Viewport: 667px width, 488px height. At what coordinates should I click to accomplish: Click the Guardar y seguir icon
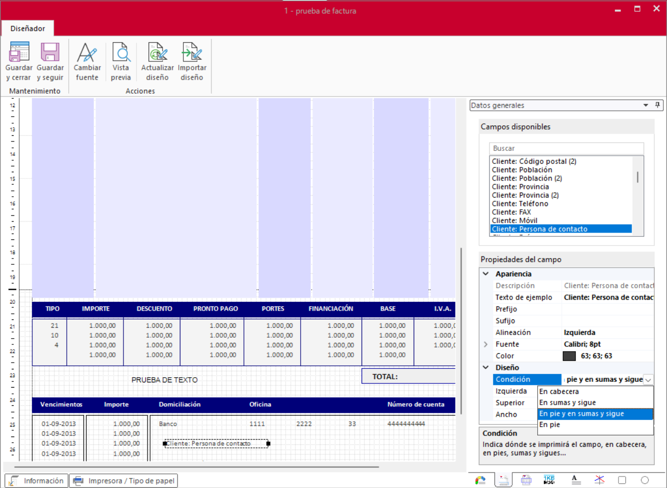(50, 52)
